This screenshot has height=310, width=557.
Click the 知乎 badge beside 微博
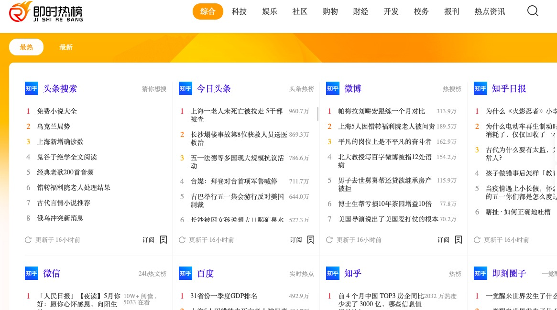click(x=333, y=88)
